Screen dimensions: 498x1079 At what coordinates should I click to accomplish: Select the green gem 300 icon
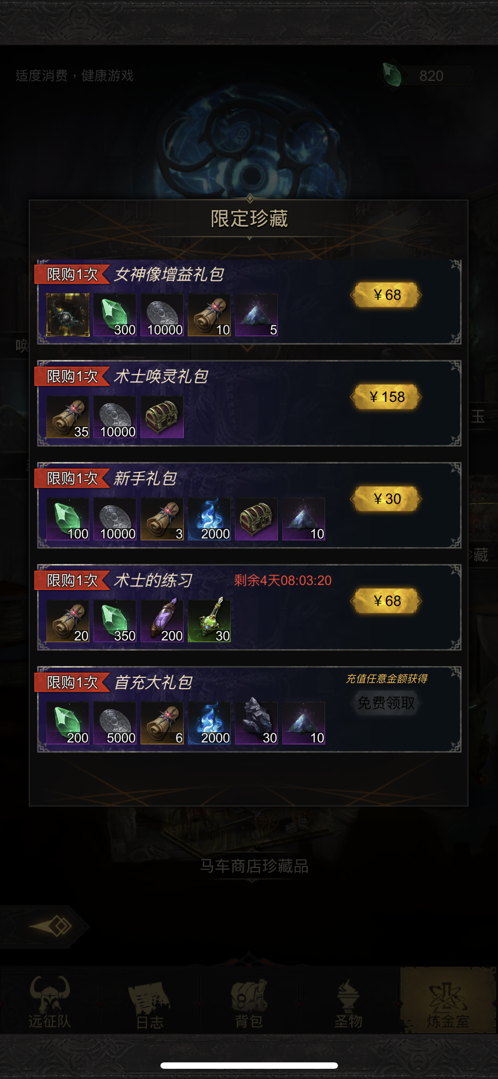tap(115, 315)
